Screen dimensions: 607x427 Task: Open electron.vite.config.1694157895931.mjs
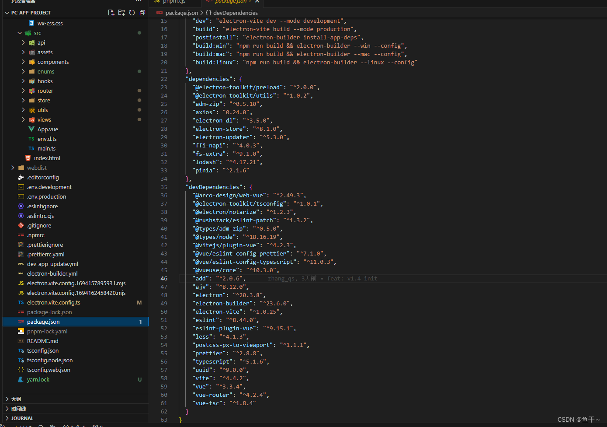(x=76, y=283)
